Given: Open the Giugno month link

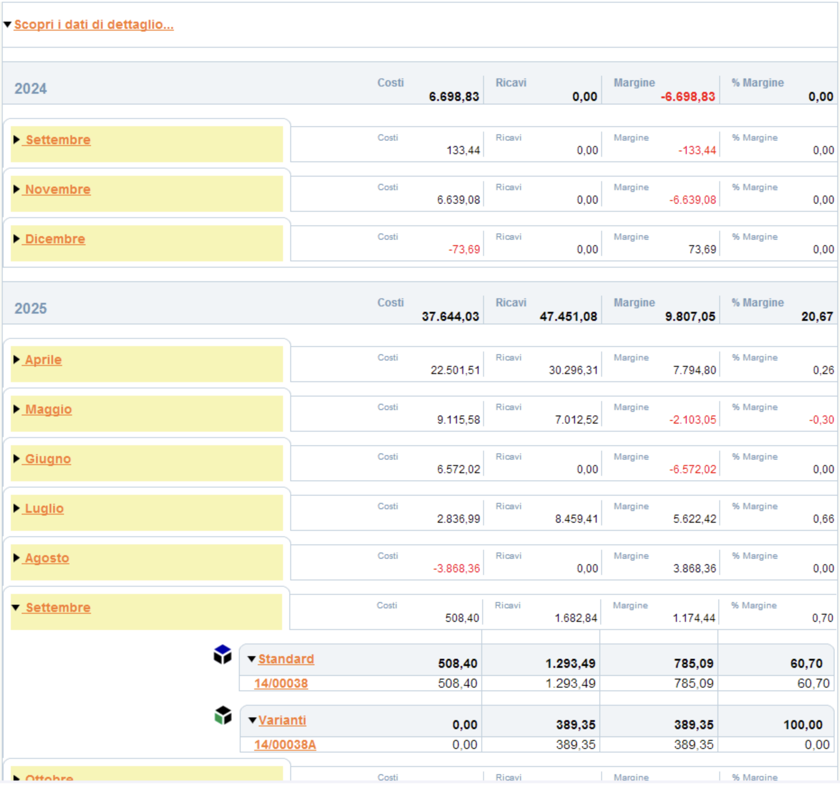Looking at the screenshot, I should (x=48, y=459).
